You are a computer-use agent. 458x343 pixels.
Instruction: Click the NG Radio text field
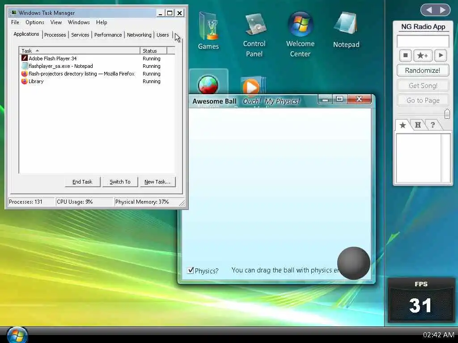pos(423,41)
